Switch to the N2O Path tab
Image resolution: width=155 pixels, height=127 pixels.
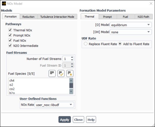143,17
